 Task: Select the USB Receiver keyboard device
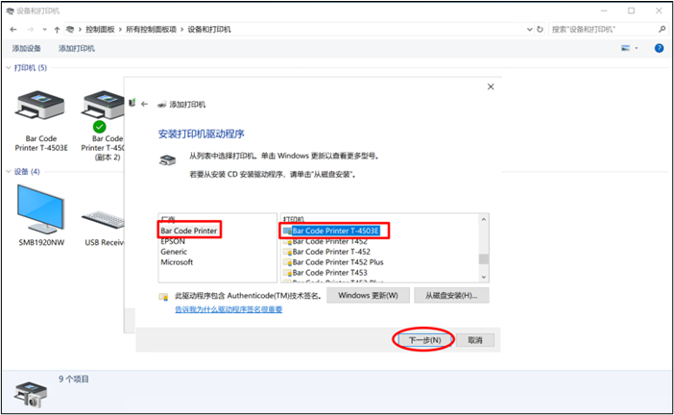[x=103, y=220]
